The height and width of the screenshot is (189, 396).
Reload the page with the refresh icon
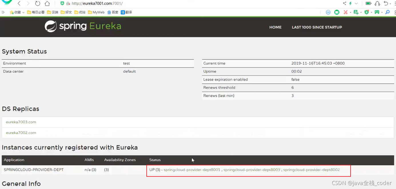coord(37,3)
